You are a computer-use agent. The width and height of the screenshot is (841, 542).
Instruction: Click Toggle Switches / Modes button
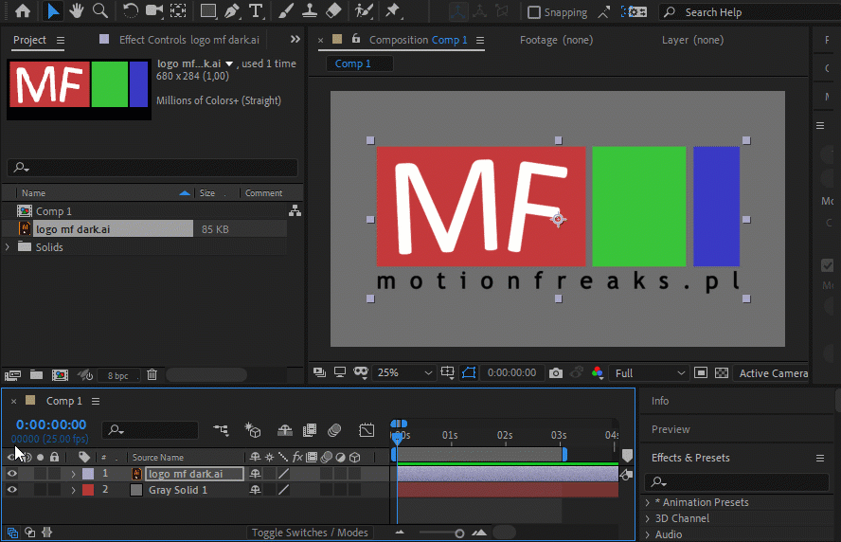[x=310, y=533]
